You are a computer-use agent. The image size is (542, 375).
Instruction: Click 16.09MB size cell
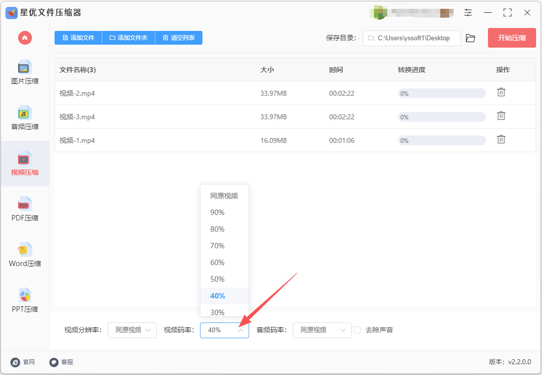pos(273,140)
